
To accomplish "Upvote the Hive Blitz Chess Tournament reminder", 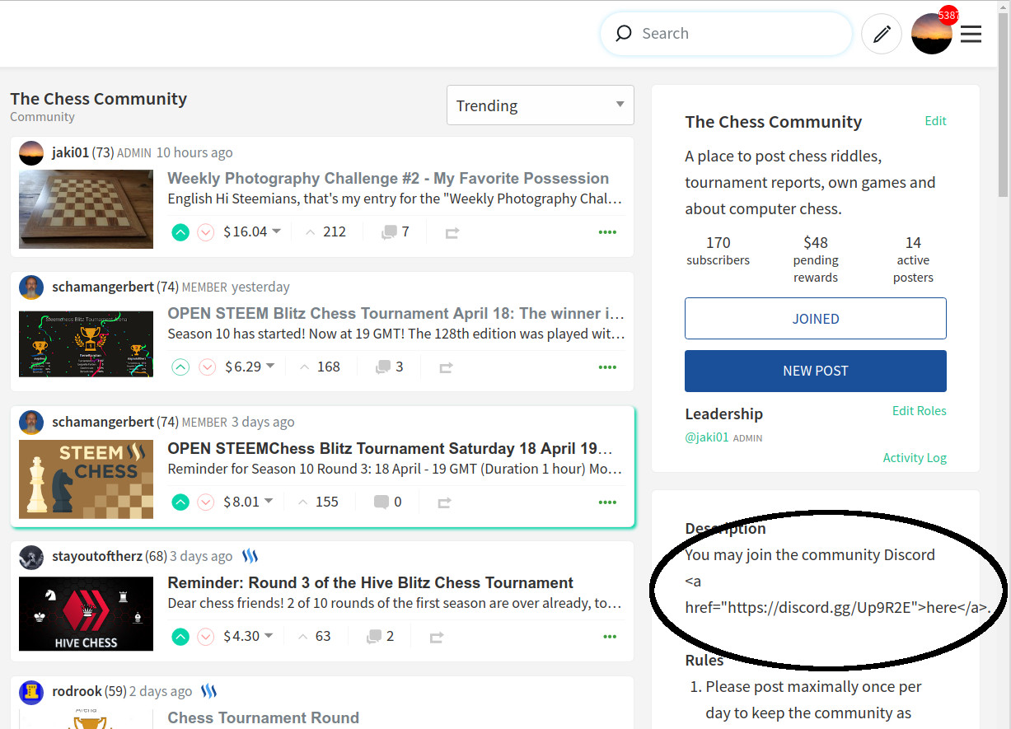I will (x=180, y=637).
